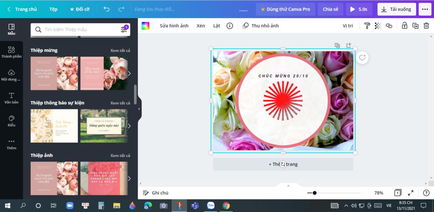The image size is (434, 212).
Task: Play the 5.0s presentation preview
Action: pyautogui.click(x=359, y=9)
